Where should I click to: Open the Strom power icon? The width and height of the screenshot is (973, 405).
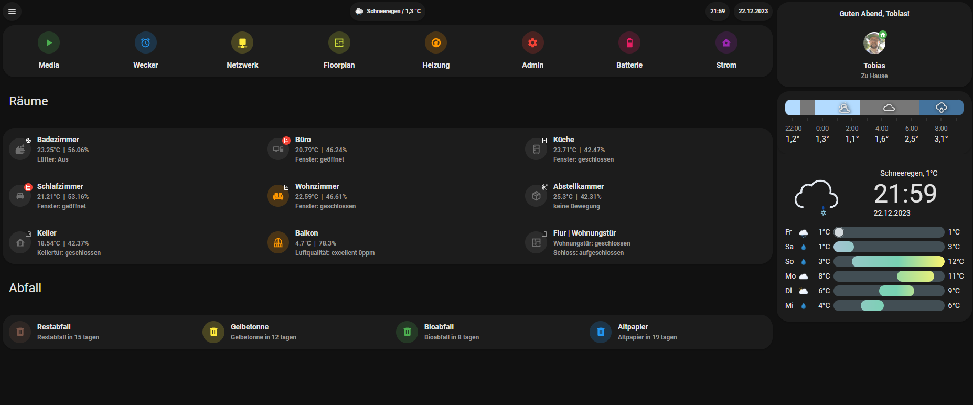pyautogui.click(x=726, y=43)
